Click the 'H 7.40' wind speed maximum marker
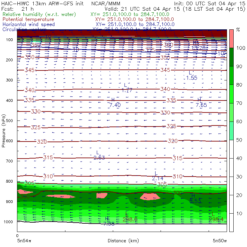 115,102
